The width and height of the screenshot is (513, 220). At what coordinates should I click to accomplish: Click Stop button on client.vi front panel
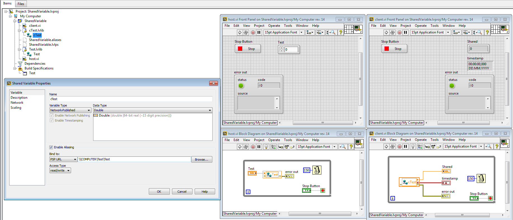pyautogui.click(x=394, y=49)
